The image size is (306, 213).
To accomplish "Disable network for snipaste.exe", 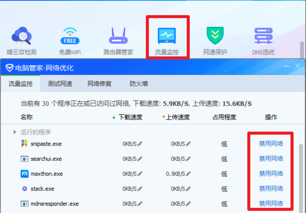I will tap(271, 144).
